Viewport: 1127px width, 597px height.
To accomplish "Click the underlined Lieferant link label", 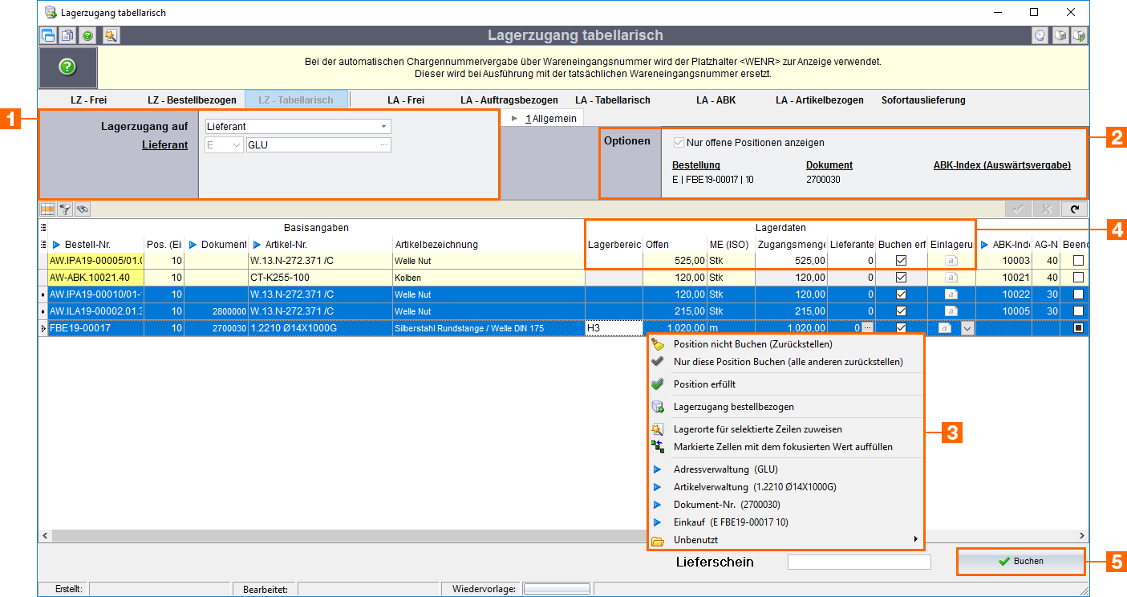I will click(165, 145).
